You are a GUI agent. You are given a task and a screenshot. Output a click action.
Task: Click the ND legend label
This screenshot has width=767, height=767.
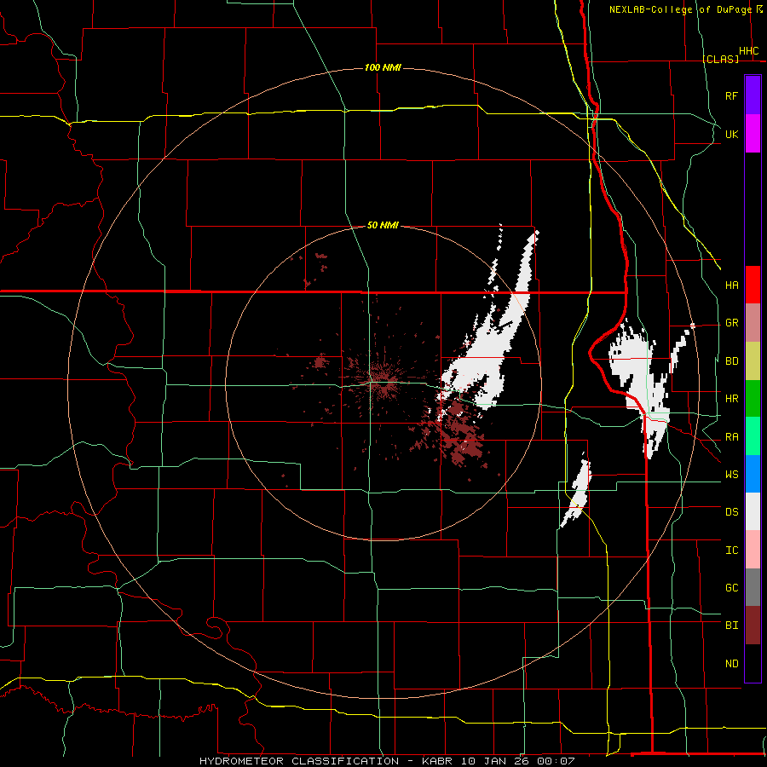click(731, 664)
